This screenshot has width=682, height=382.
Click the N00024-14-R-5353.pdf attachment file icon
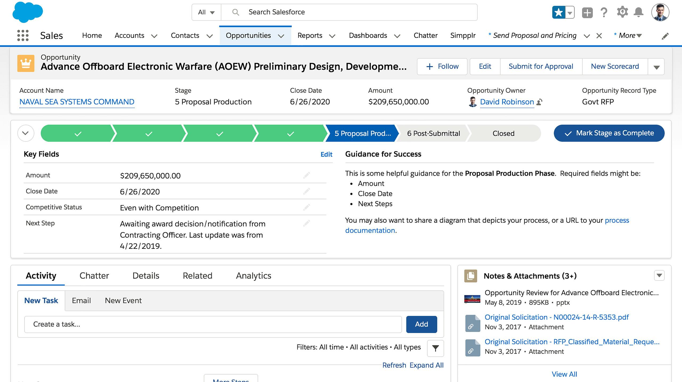[x=473, y=323]
